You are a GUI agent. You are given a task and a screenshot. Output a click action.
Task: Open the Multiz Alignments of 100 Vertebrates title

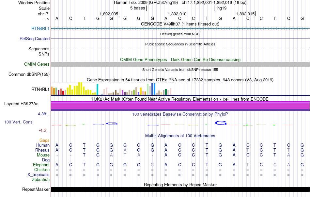[x=180, y=136]
